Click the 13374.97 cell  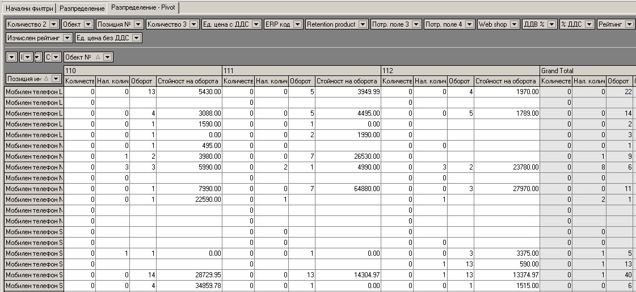tap(507, 275)
